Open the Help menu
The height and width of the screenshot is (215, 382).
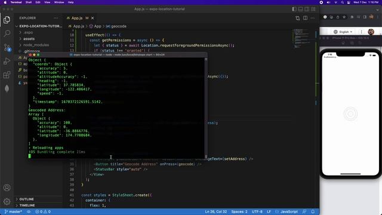[x=70, y=2]
